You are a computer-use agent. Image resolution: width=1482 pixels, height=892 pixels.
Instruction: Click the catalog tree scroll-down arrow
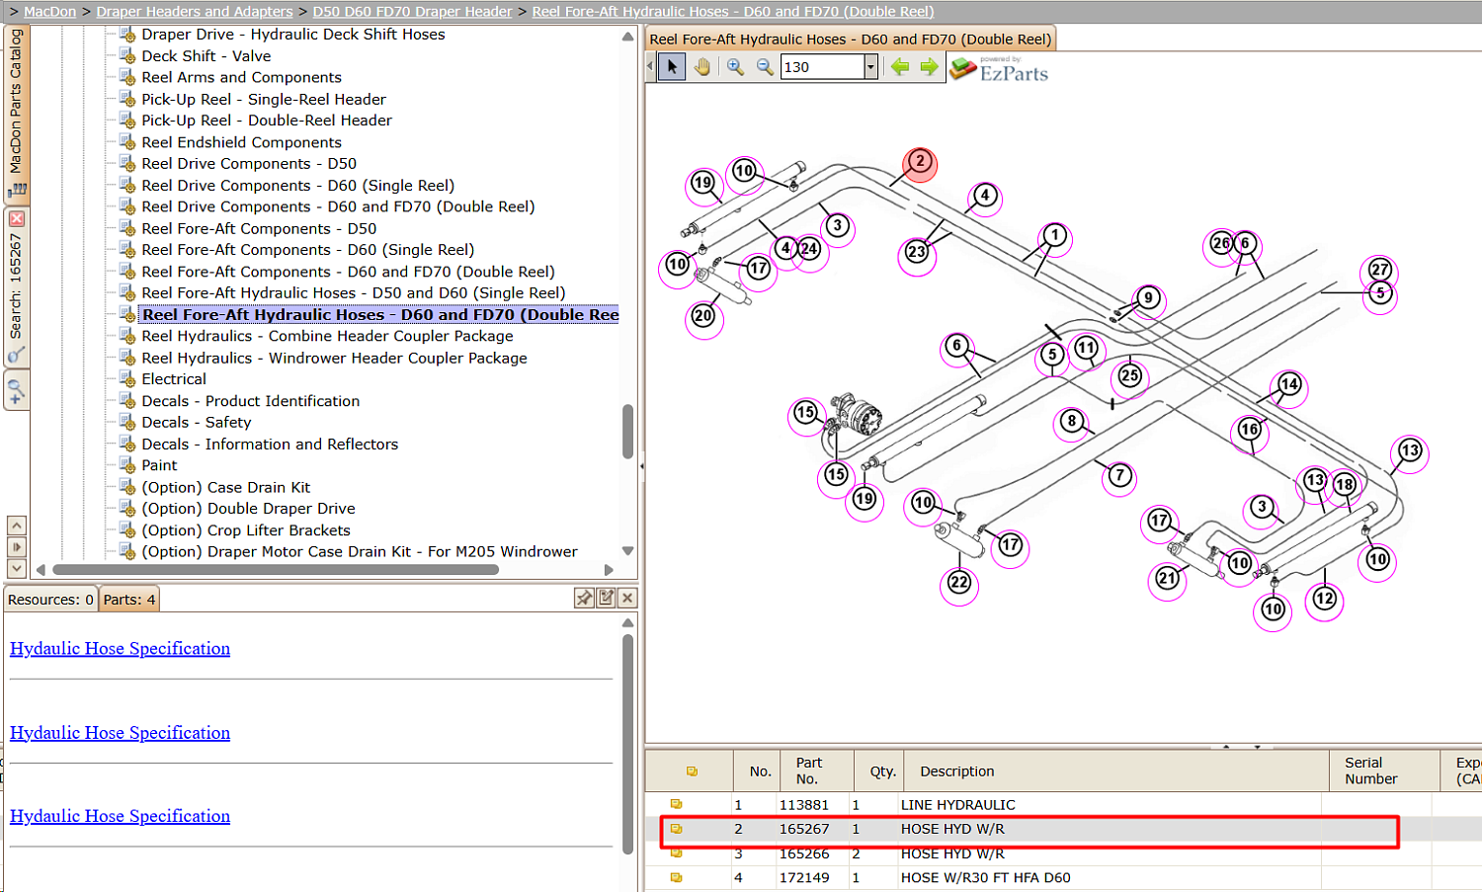pos(627,551)
